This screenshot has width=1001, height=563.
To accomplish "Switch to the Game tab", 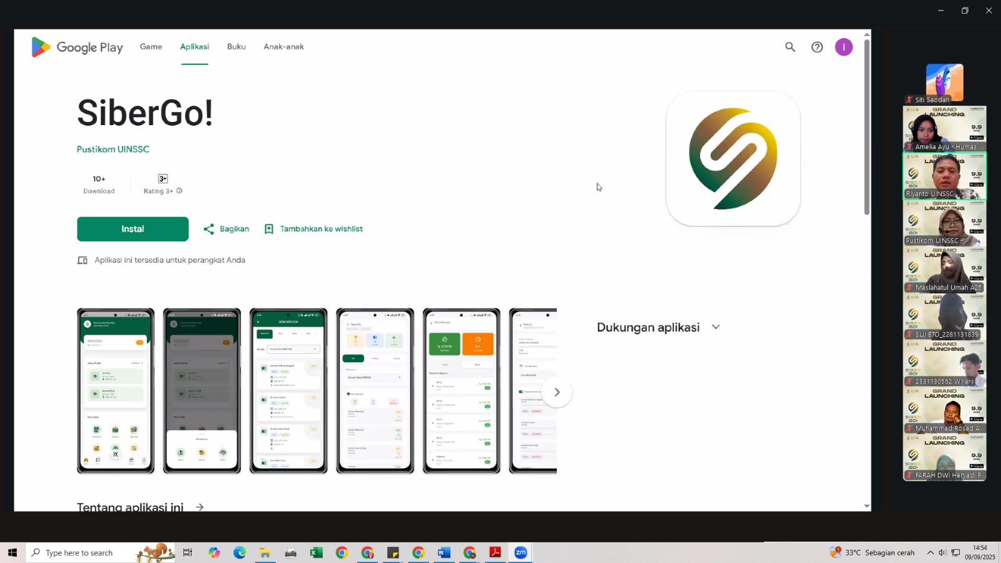I will tap(151, 47).
